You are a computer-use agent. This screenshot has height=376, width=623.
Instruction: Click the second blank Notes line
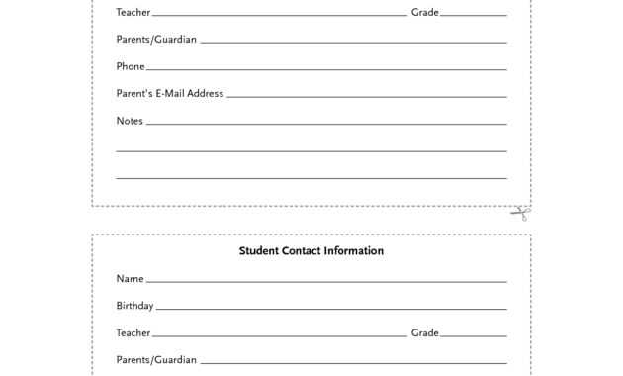pos(311,151)
